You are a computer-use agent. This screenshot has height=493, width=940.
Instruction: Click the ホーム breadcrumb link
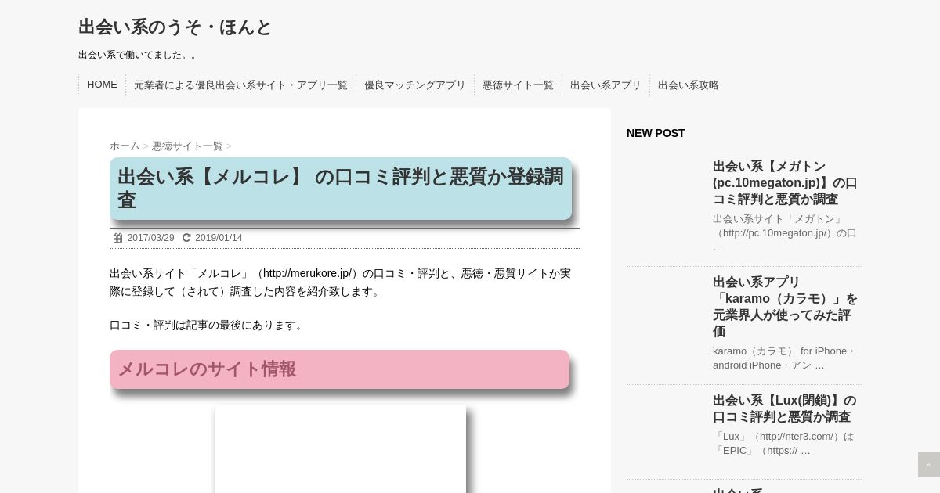[125, 146]
